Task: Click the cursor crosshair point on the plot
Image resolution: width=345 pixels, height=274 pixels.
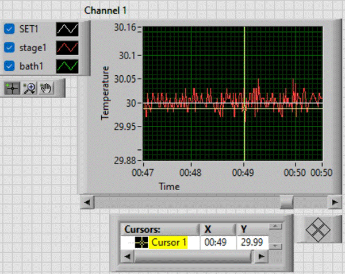Action: pos(244,109)
